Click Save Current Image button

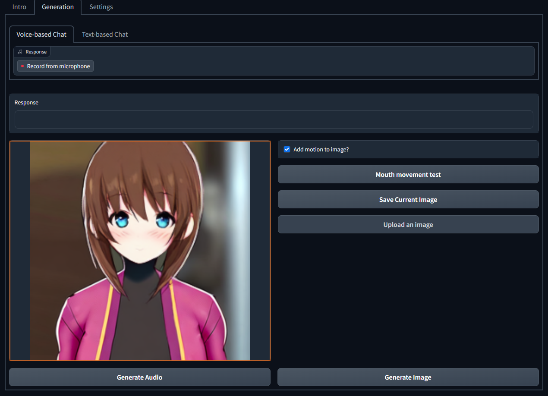(408, 199)
